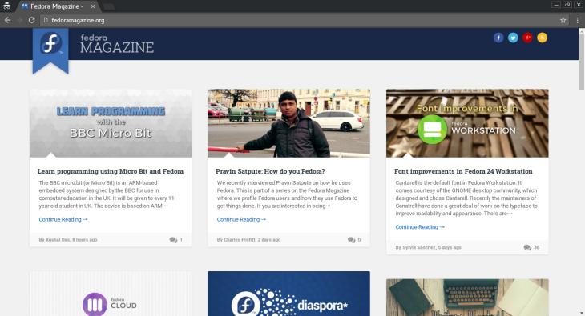Select the Fedora Magazine browser tab
The width and height of the screenshot is (585, 316).
57,6
